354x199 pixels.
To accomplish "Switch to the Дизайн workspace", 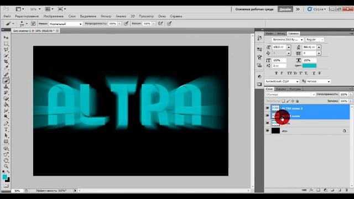I will (285, 9).
